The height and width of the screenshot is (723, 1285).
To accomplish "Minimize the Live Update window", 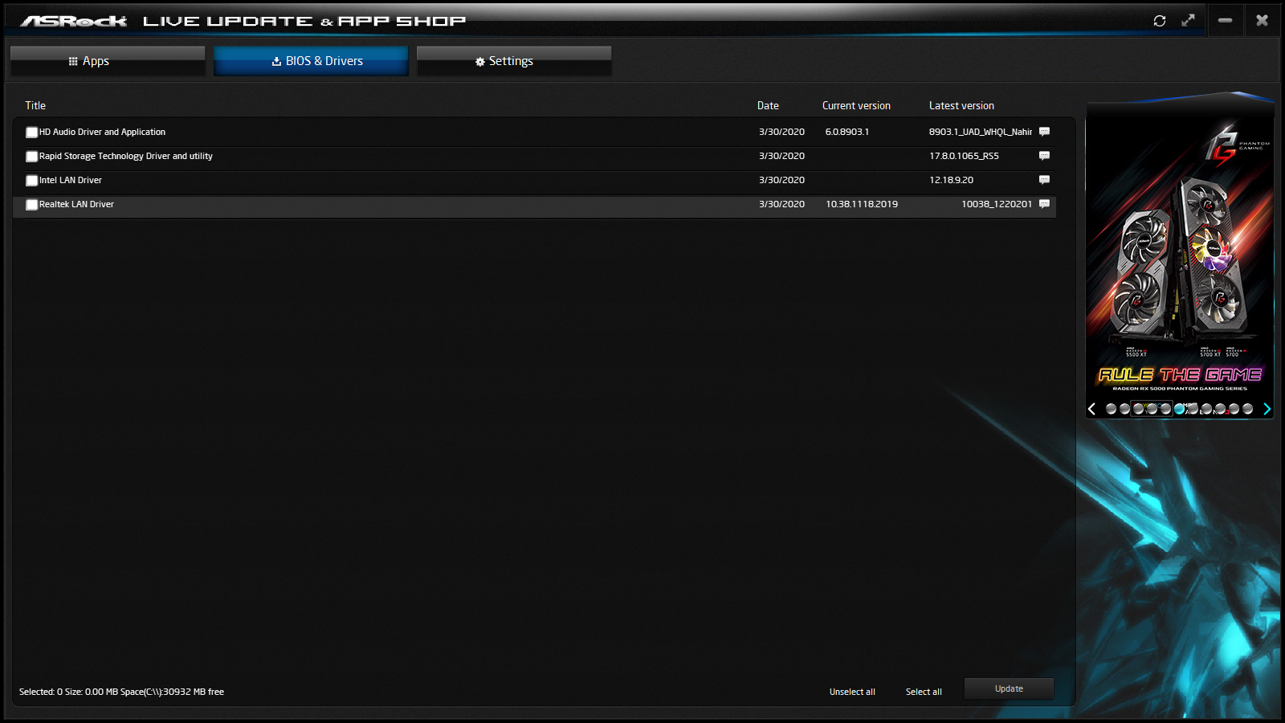I will click(1225, 20).
